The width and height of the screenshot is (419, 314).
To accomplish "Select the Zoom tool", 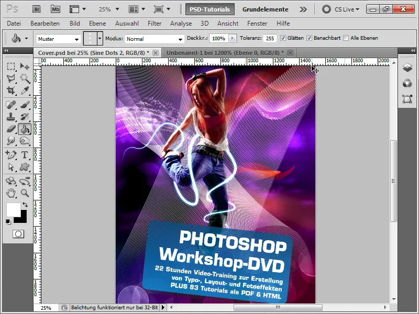I will 25,193.
